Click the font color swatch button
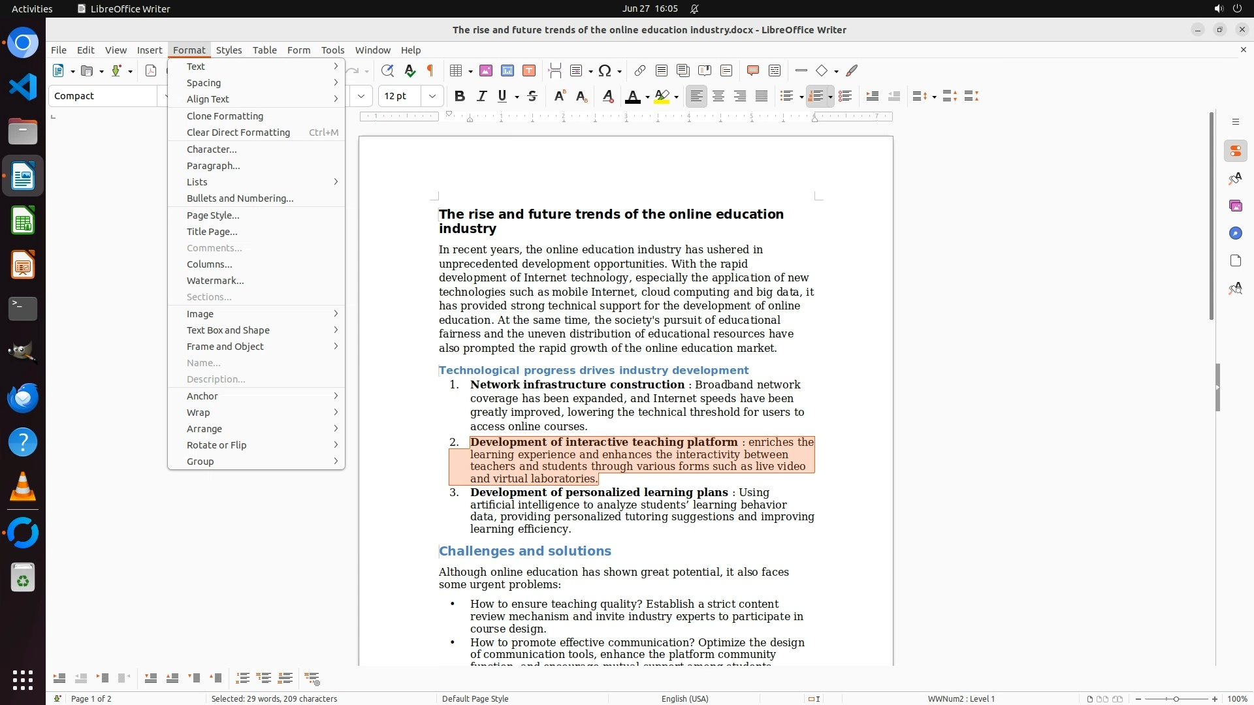 coord(632,97)
